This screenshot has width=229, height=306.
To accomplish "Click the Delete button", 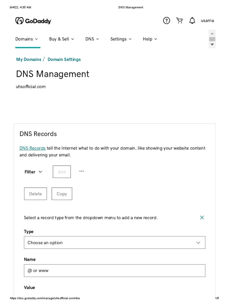I will pos(35,194).
